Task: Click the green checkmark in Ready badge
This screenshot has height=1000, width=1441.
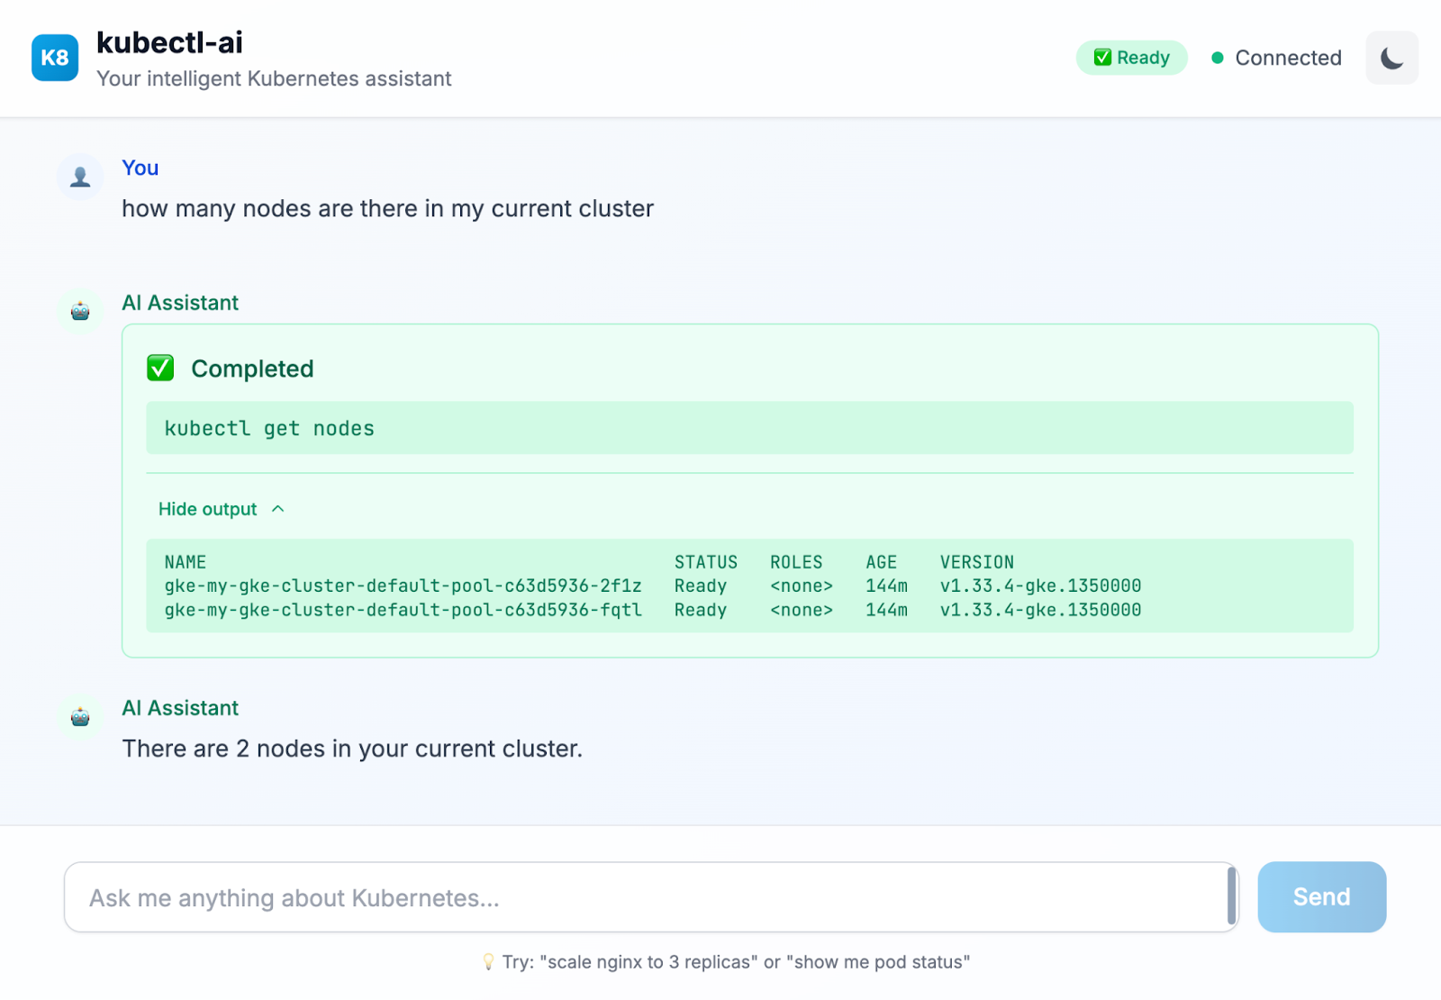Action: point(1102,58)
